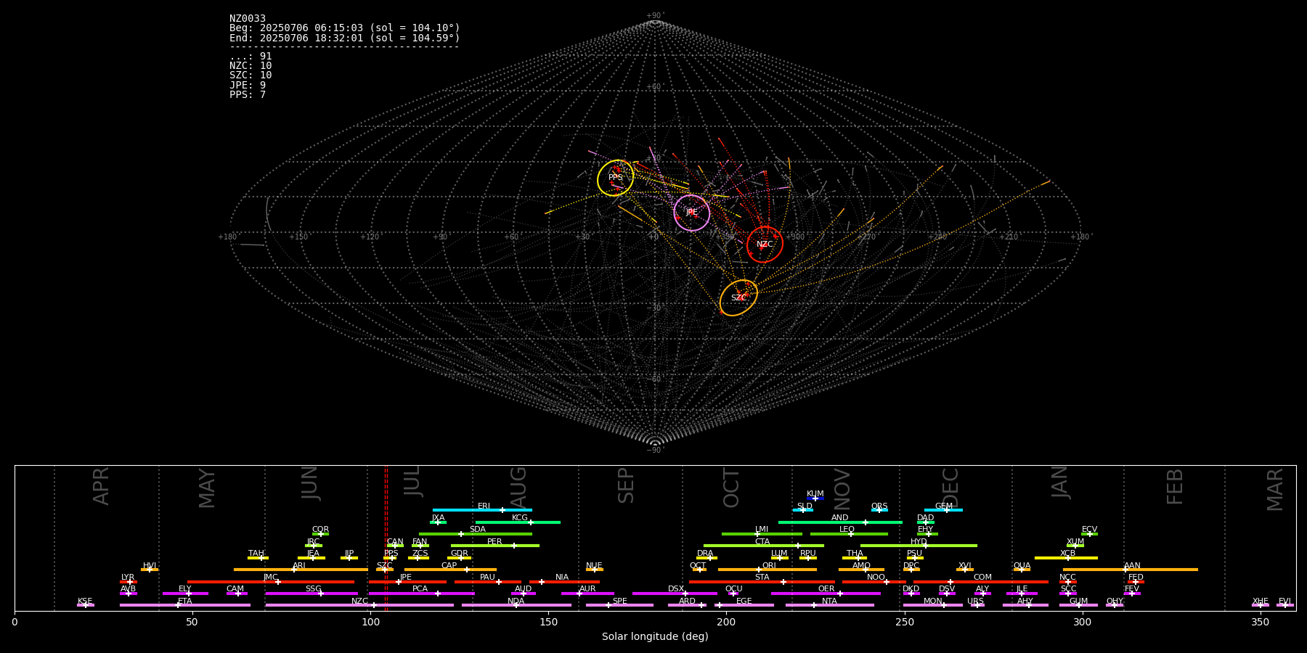This screenshot has height=653, width=1307.
Task: Click the SDA shower label on timeline
Action: (478, 530)
